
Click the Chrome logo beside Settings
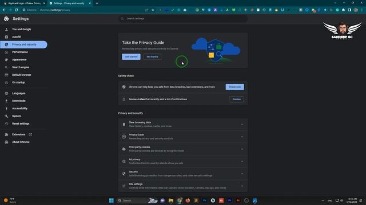(6, 19)
